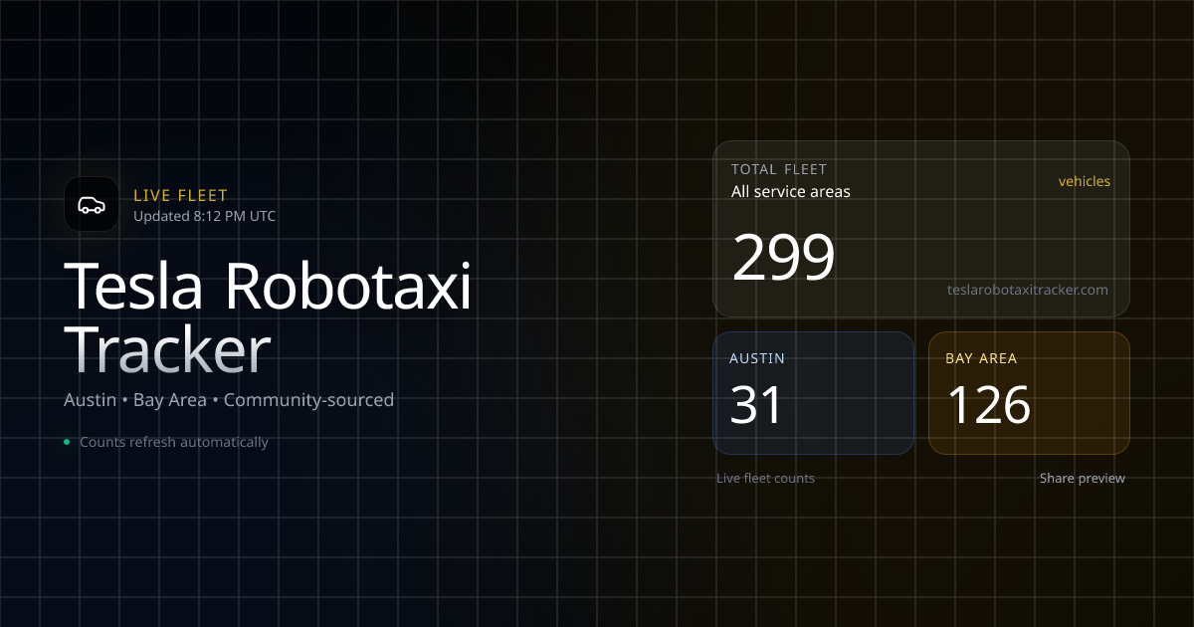This screenshot has width=1194, height=627.
Task: Click the Bay Area count 126
Action: click(x=988, y=405)
